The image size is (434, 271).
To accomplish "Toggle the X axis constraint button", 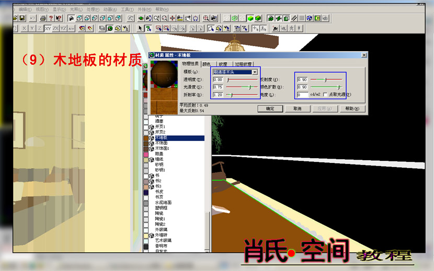I will (x=25, y=28).
